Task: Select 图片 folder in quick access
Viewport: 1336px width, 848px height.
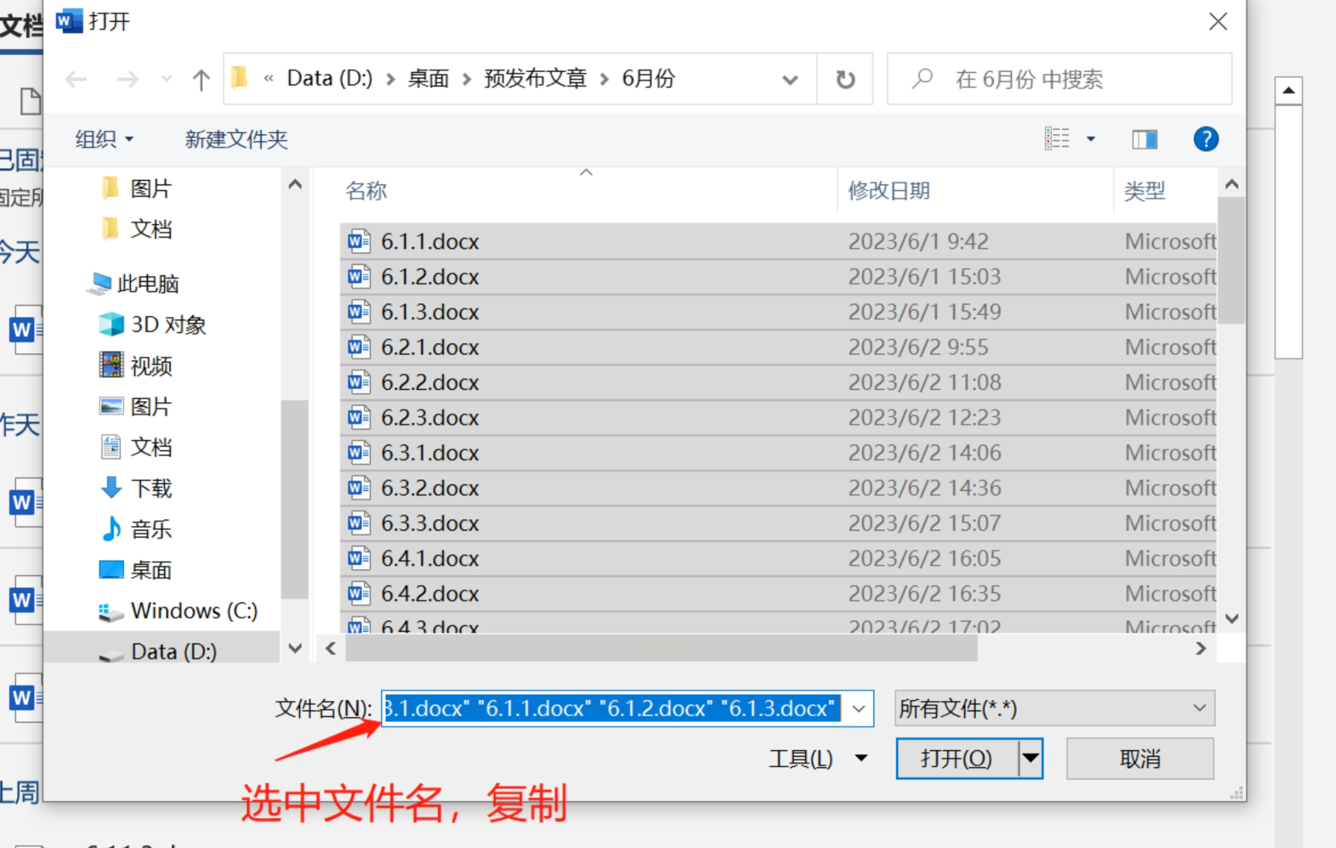Action: [136, 188]
